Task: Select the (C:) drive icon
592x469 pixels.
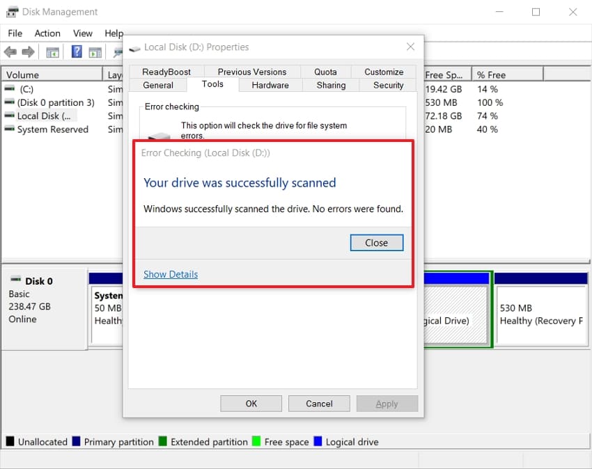Action: [10, 88]
